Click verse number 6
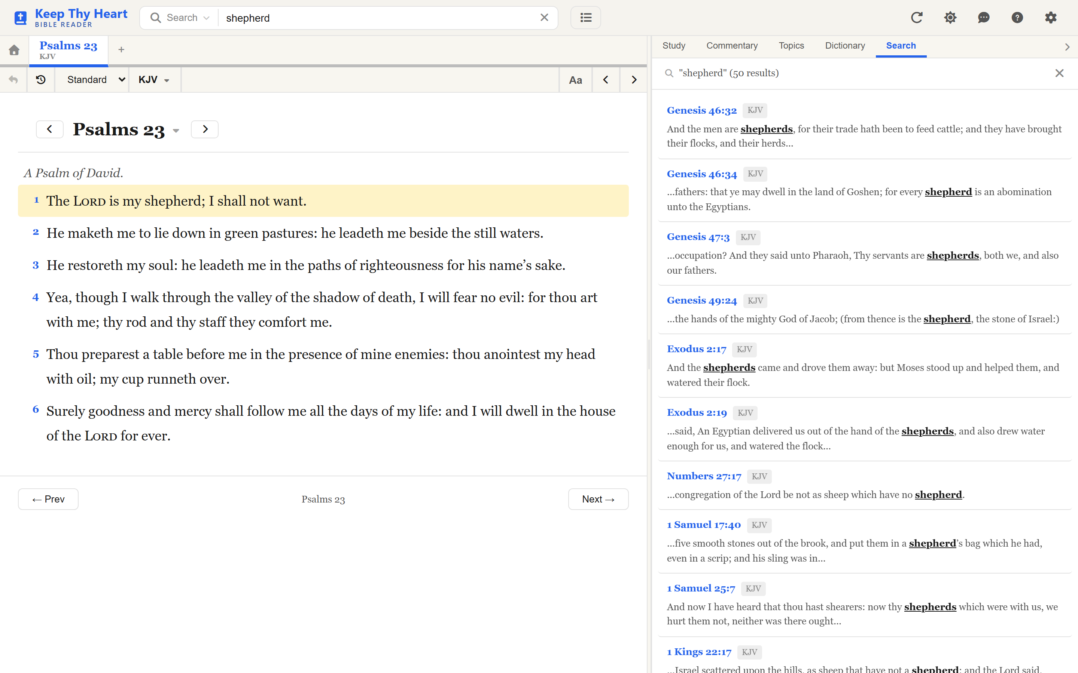 [x=36, y=409]
